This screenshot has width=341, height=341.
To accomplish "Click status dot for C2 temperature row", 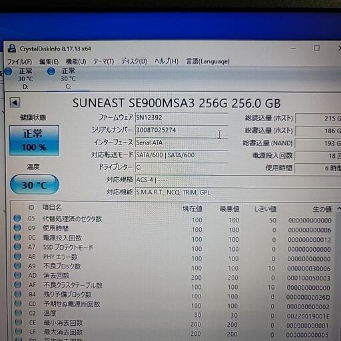I will coord(18,312).
